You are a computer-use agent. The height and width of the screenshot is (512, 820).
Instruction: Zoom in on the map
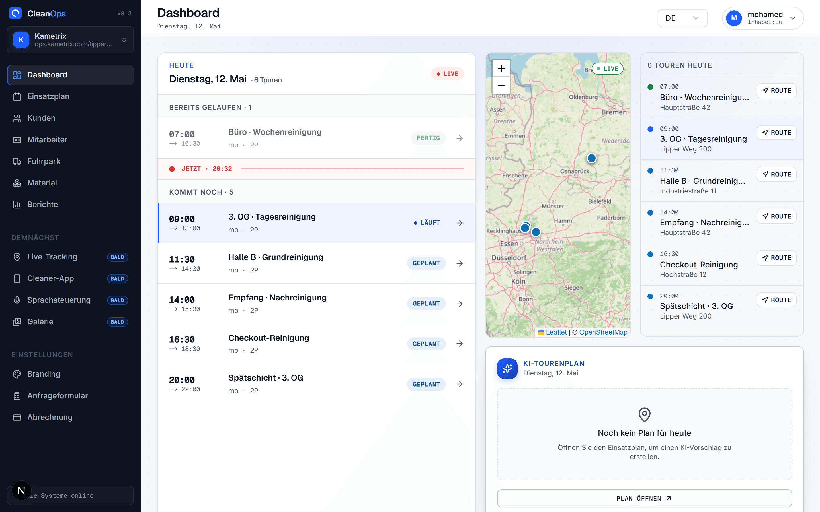coord(501,68)
